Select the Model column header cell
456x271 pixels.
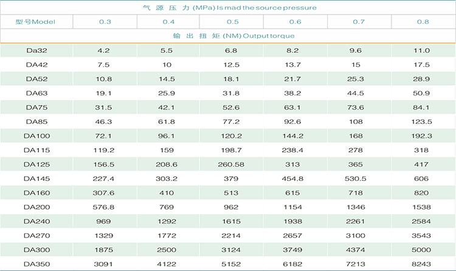[36, 22]
